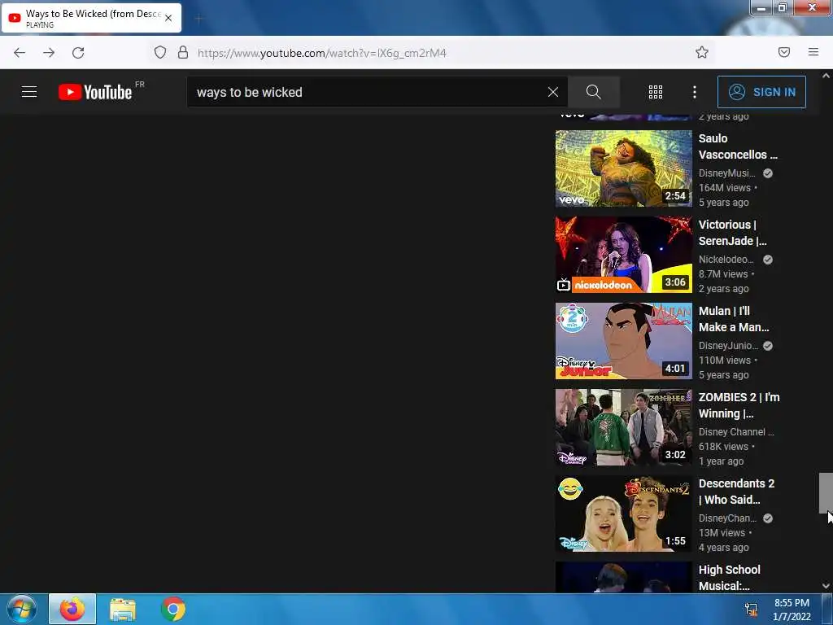Click the Saulo Vasconcellos video title

[x=738, y=146]
